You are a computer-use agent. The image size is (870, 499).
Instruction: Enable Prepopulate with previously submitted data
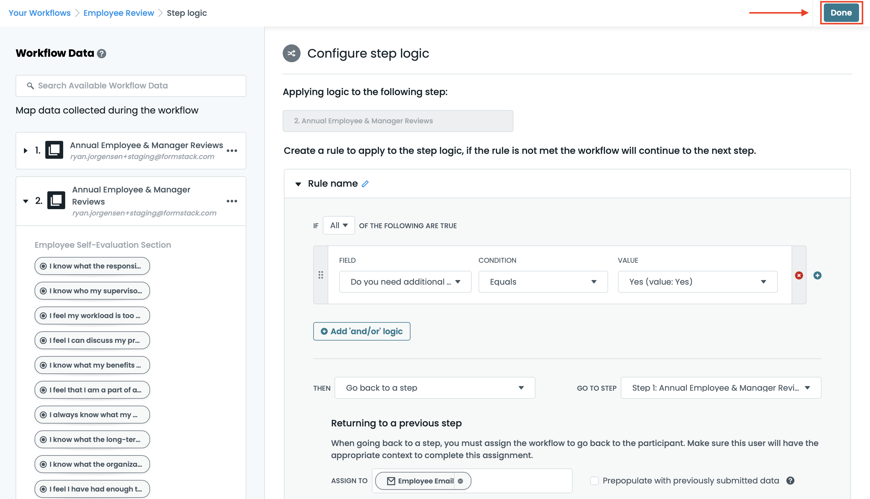[x=594, y=481]
